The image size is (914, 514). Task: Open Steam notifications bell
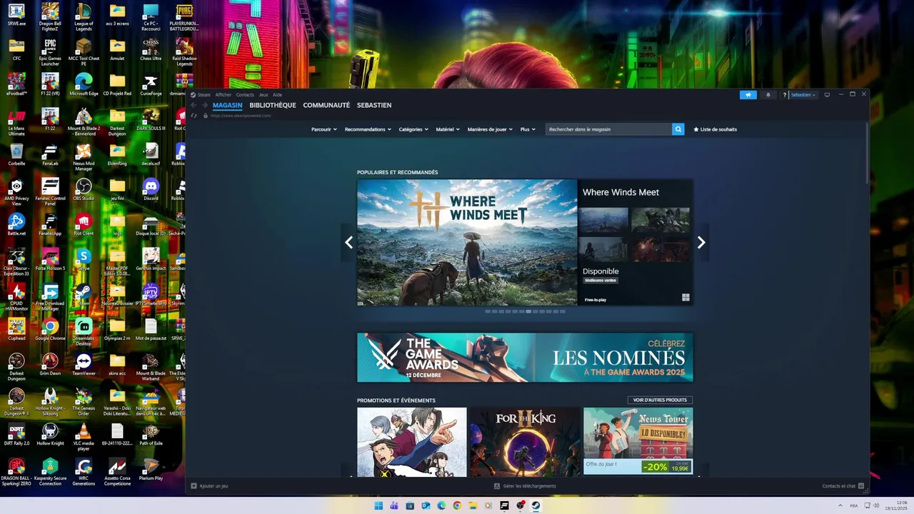768,94
